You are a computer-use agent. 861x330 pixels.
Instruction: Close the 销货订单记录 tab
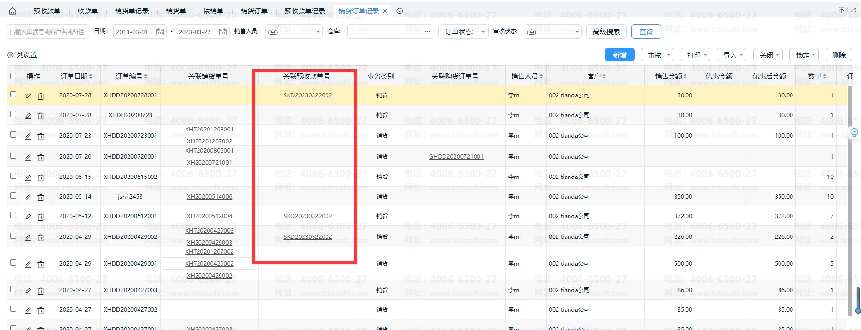click(x=385, y=11)
